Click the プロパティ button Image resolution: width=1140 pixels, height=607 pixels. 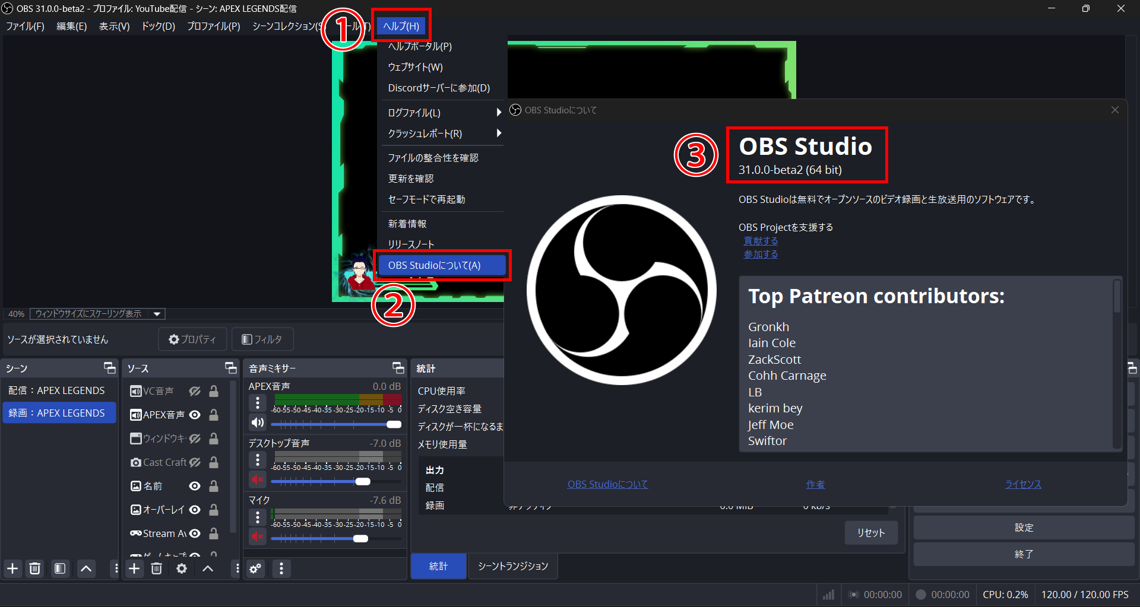pos(192,339)
